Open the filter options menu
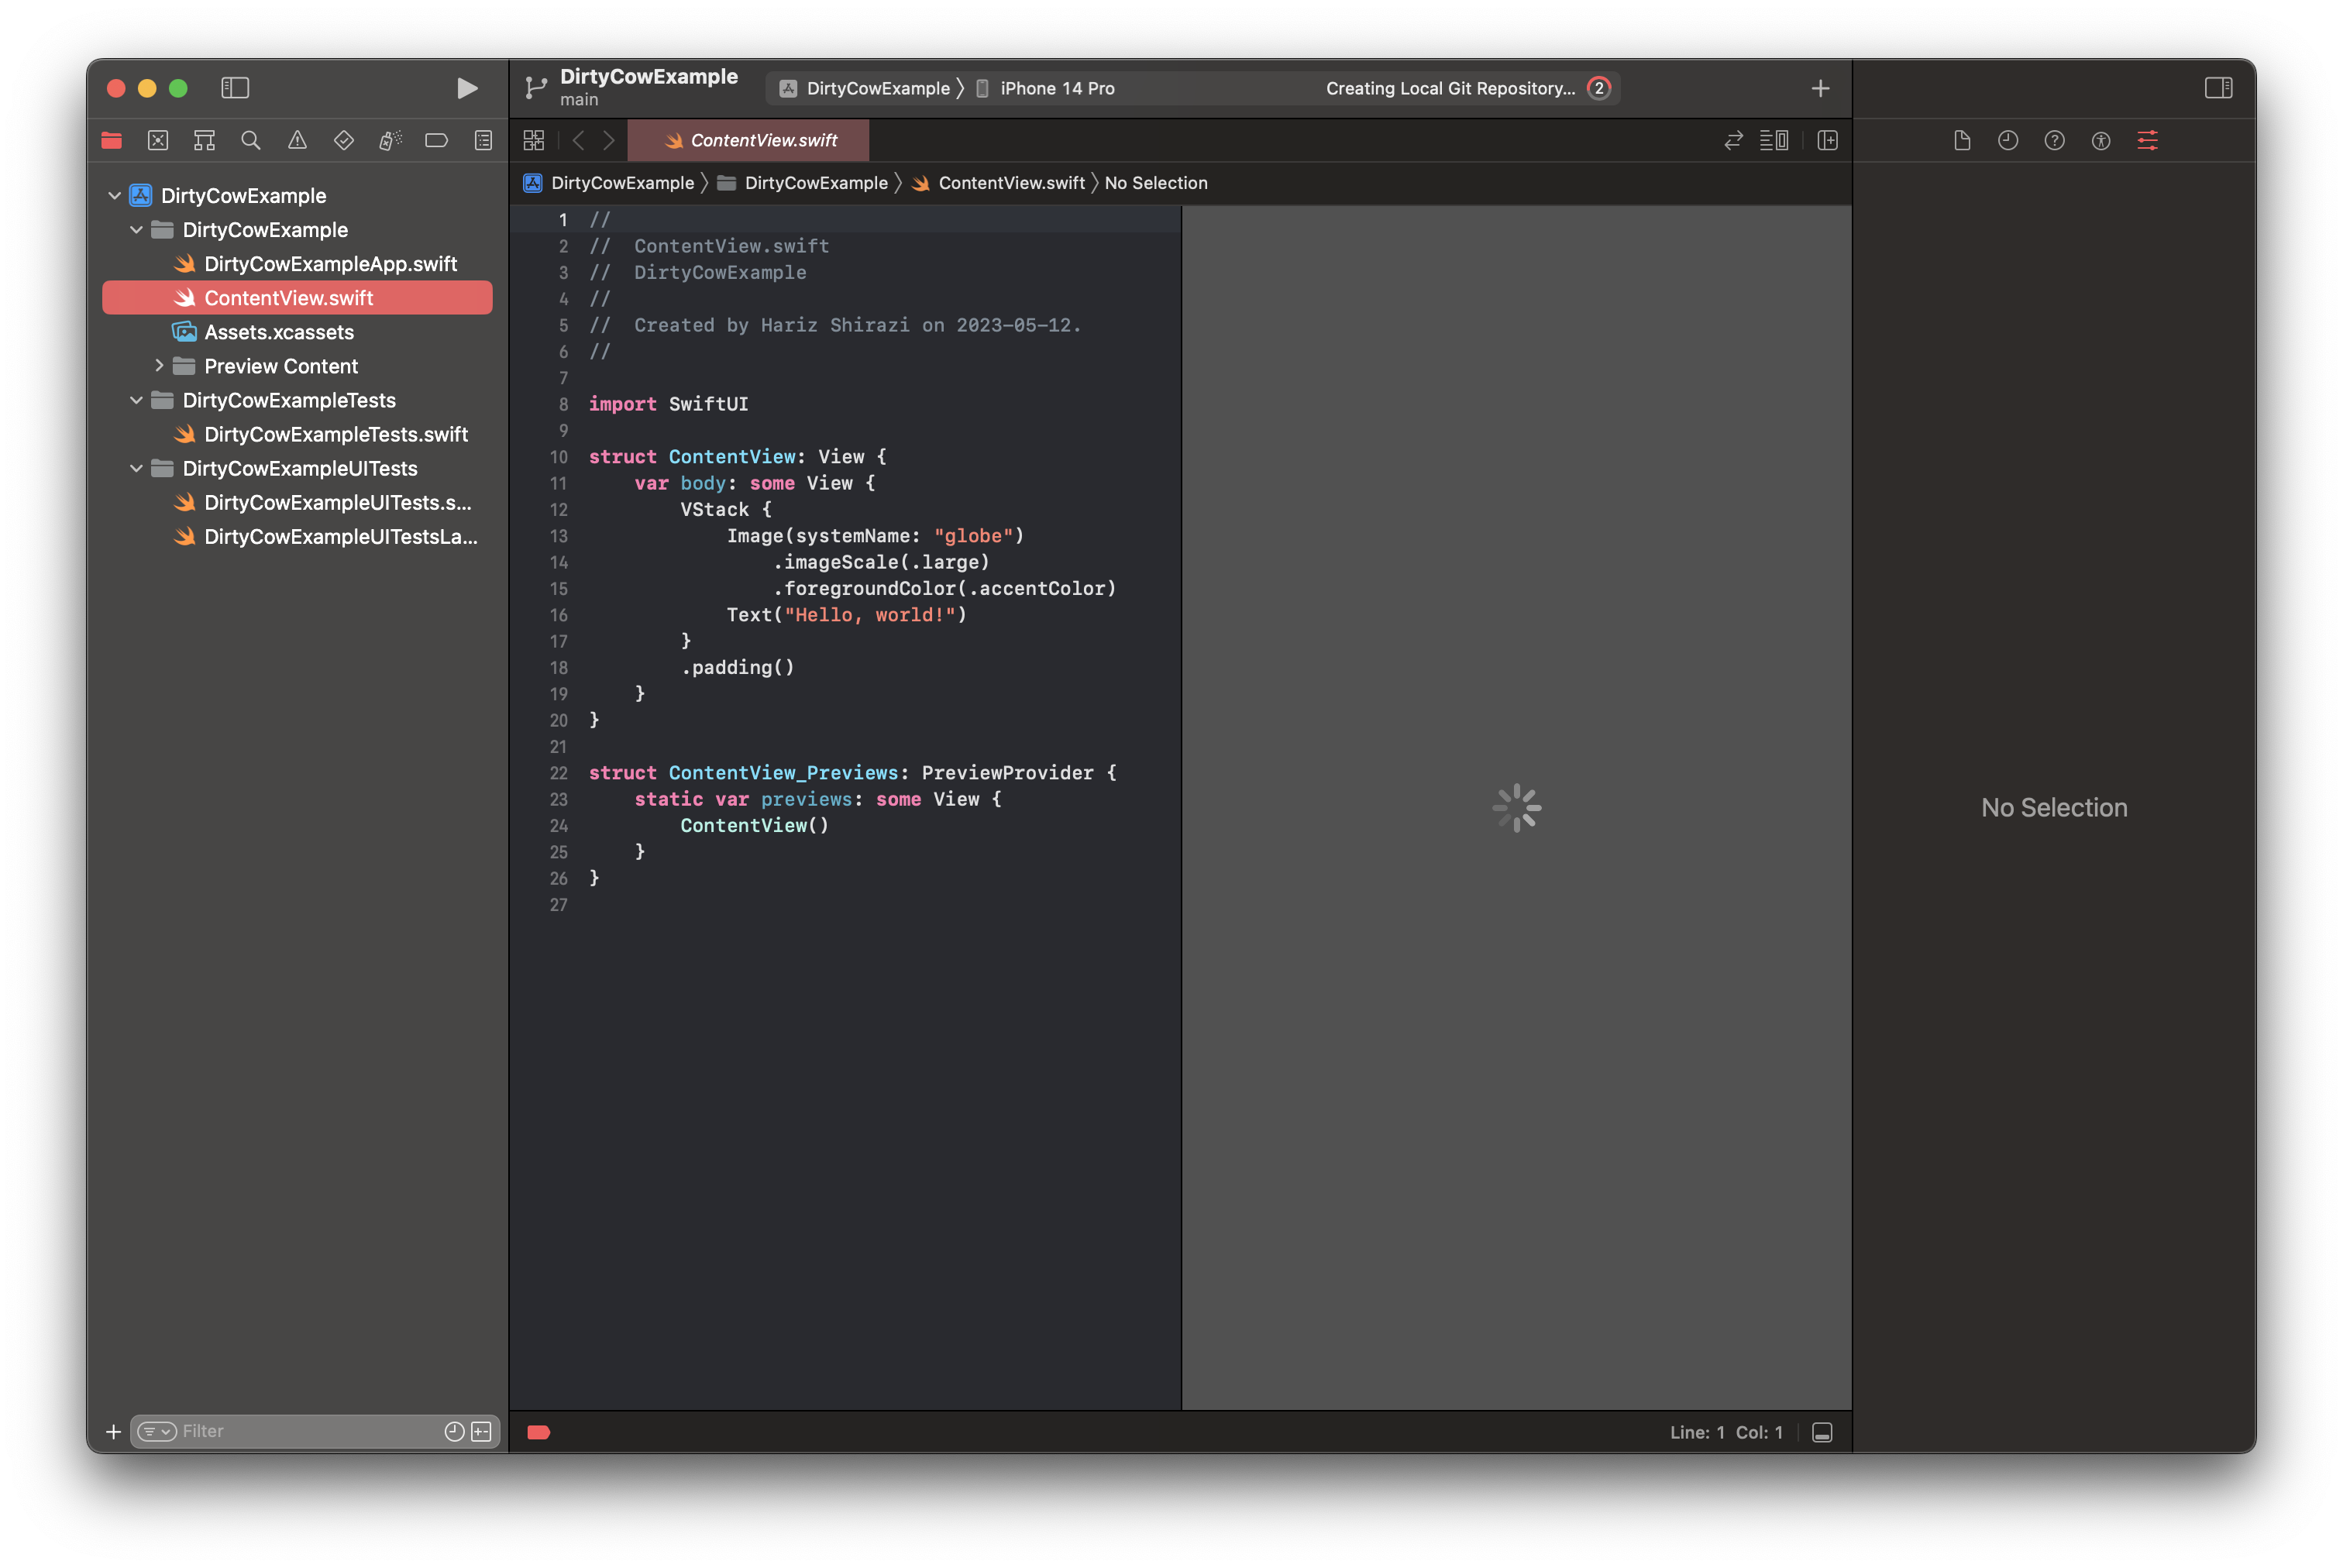 [156, 1431]
